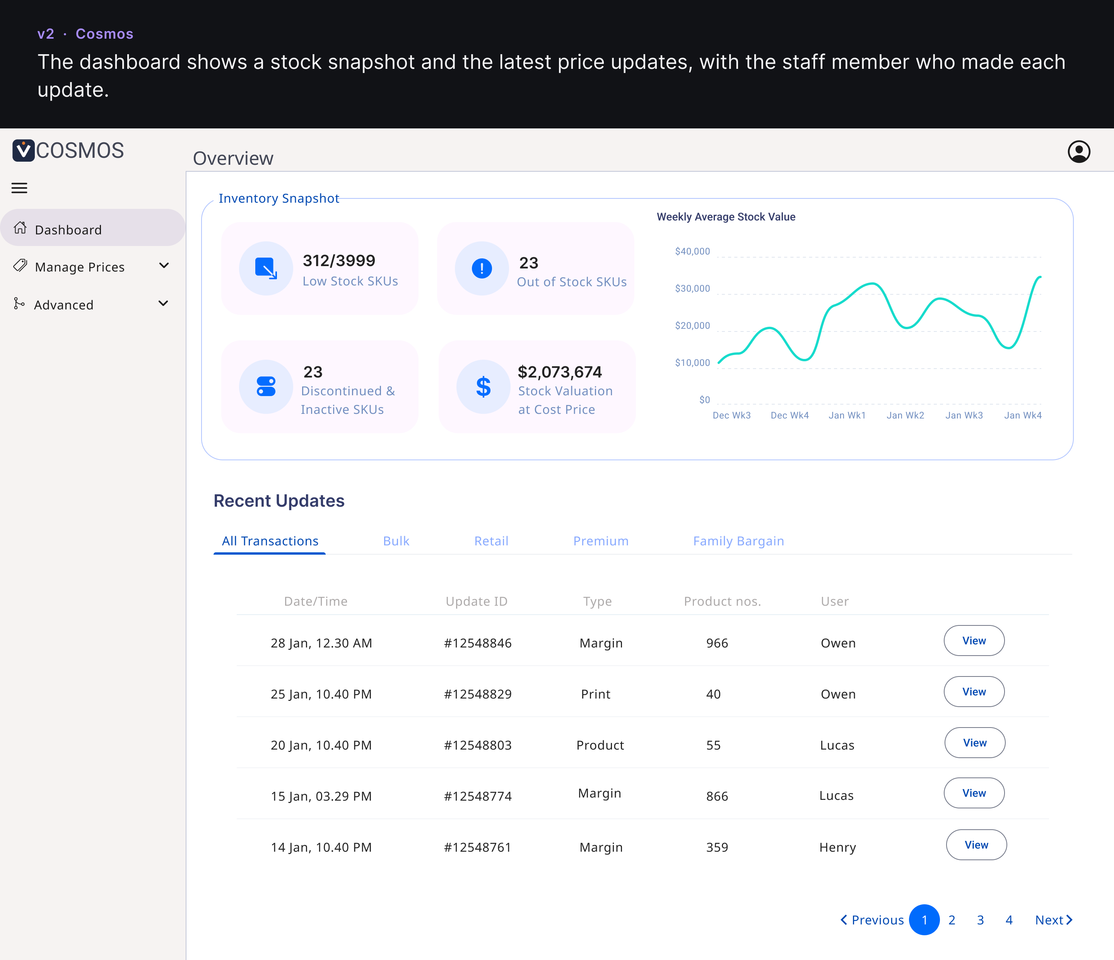View update #12548829
Viewport: 1114px width, 960px height.
974,692
